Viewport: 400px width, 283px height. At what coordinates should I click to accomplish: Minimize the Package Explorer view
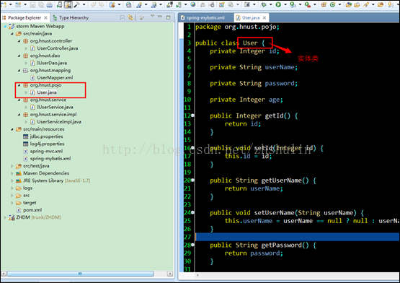click(x=160, y=17)
